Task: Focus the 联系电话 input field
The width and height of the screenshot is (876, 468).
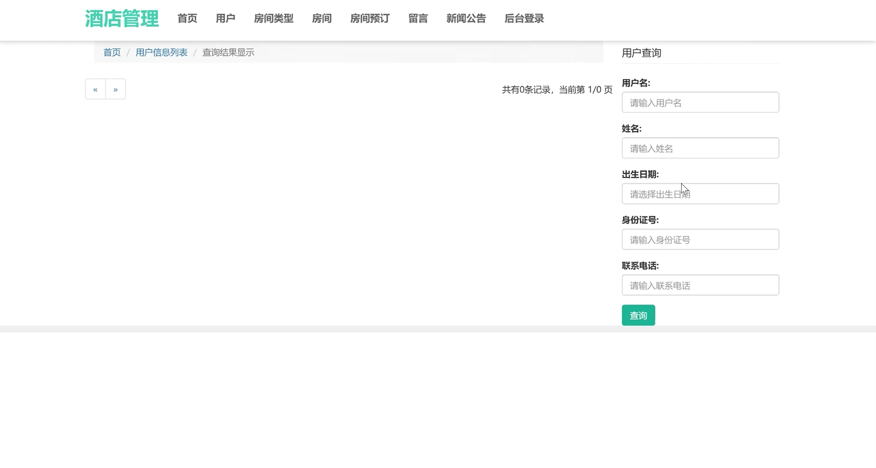Action: tap(700, 285)
